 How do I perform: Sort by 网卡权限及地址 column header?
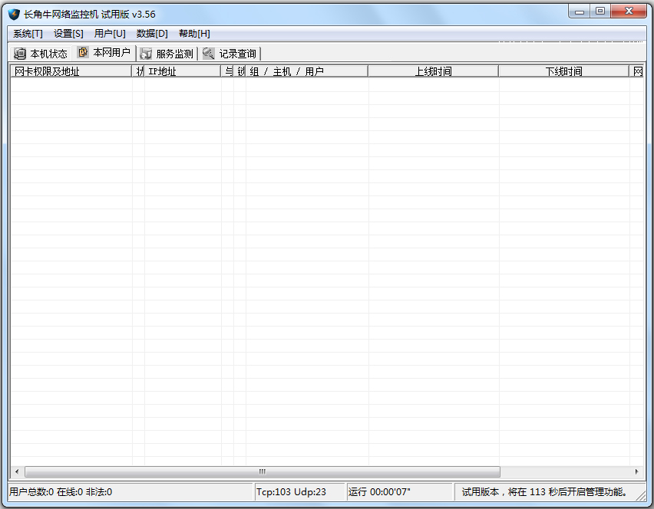coord(71,71)
